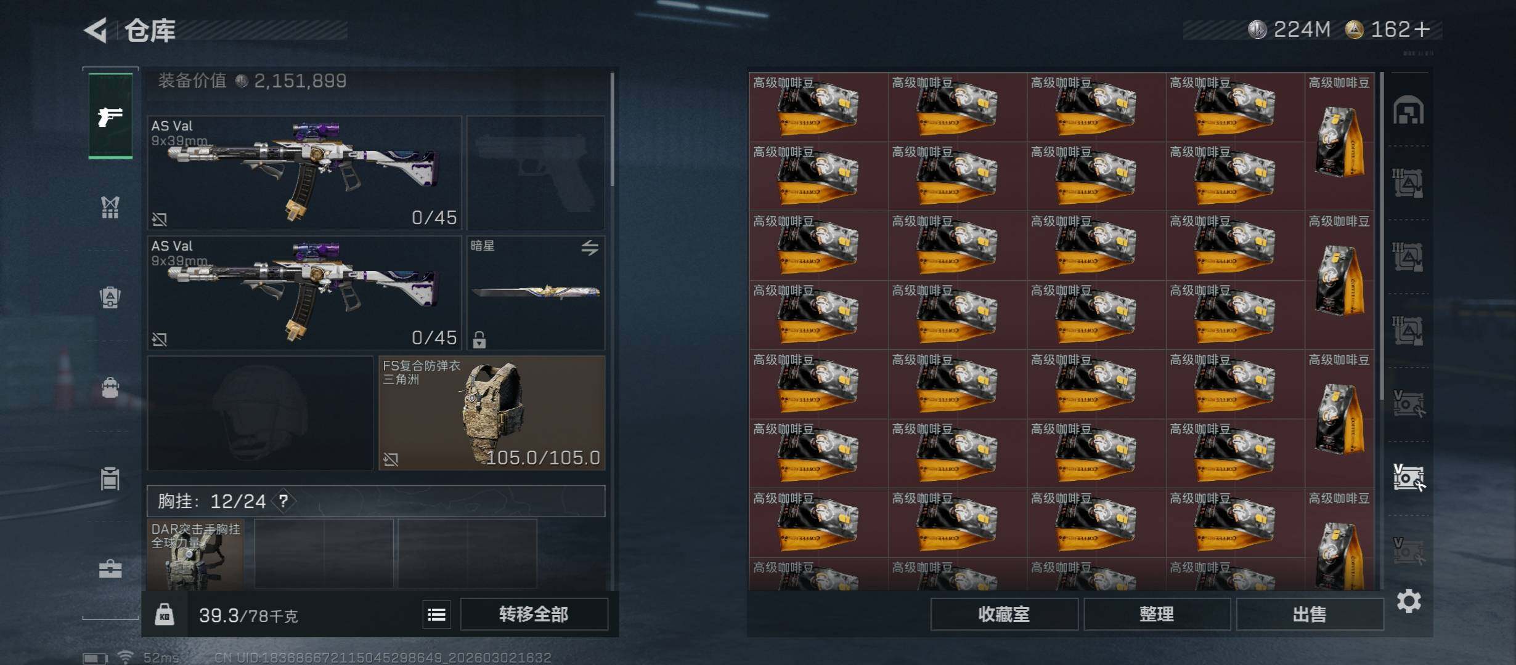
Task: Open storage settings gear icon
Action: [x=1409, y=601]
